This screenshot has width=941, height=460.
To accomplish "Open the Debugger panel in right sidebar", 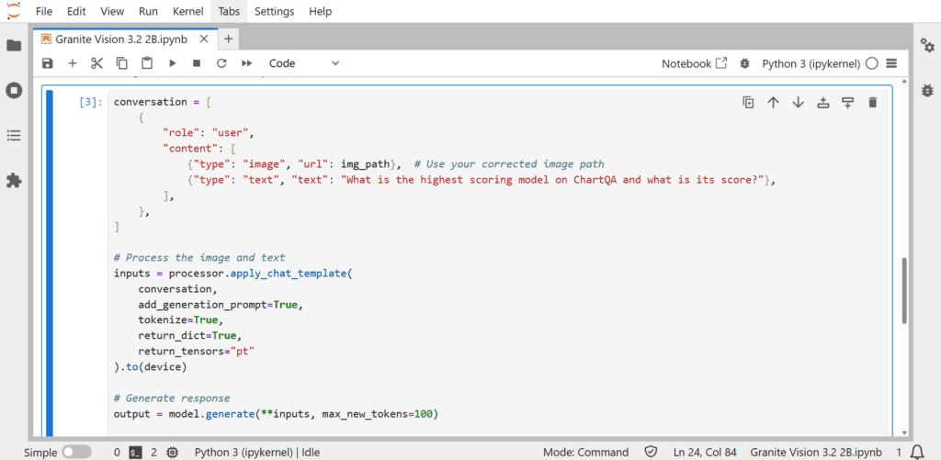I will pos(927,91).
